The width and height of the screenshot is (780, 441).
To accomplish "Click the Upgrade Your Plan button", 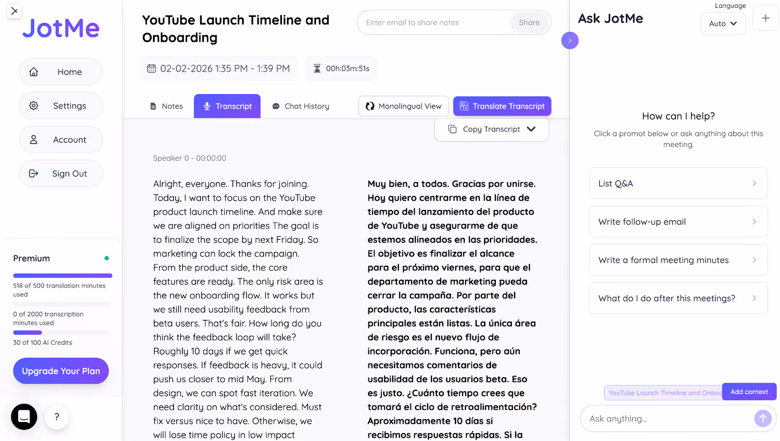I will coord(61,371).
